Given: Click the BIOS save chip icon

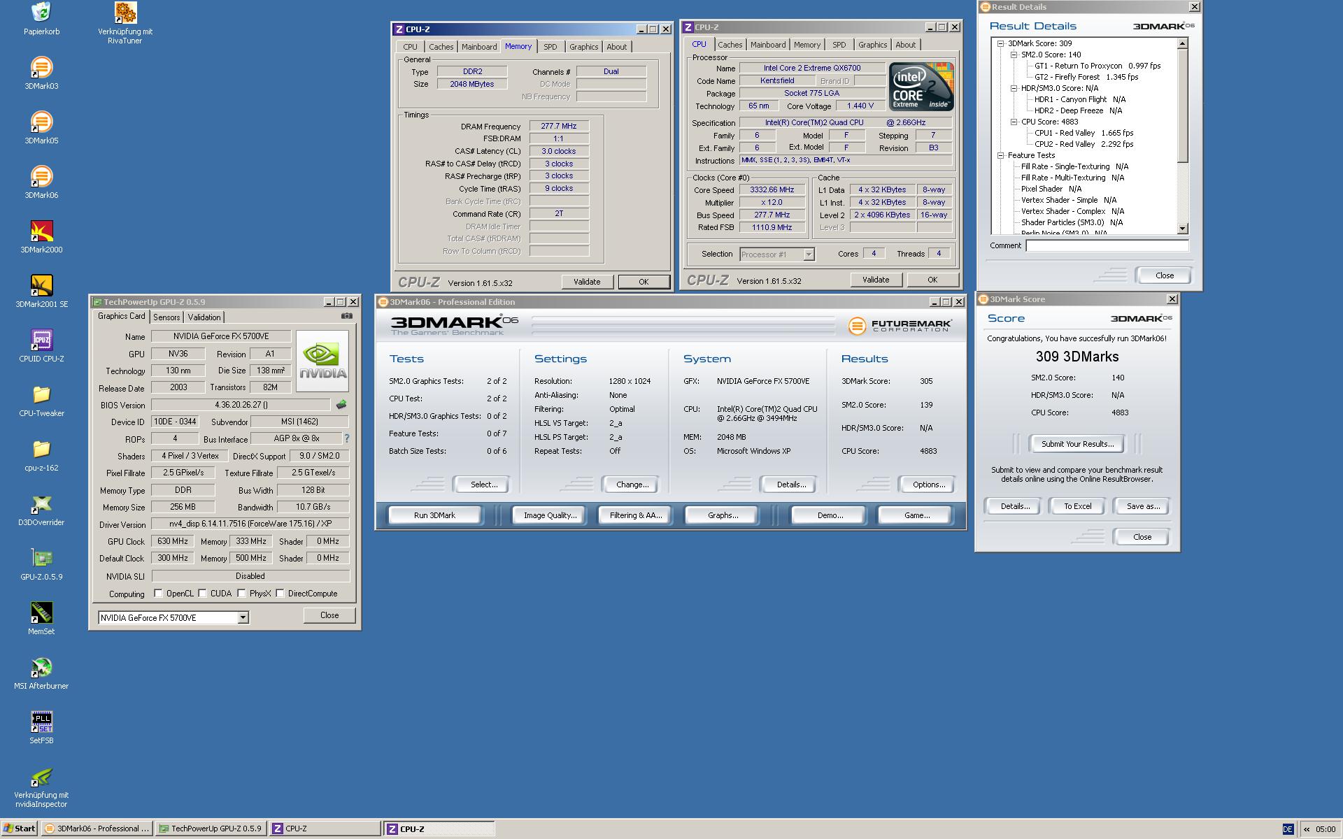Looking at the screenshot, I should (x=341, y=405).
